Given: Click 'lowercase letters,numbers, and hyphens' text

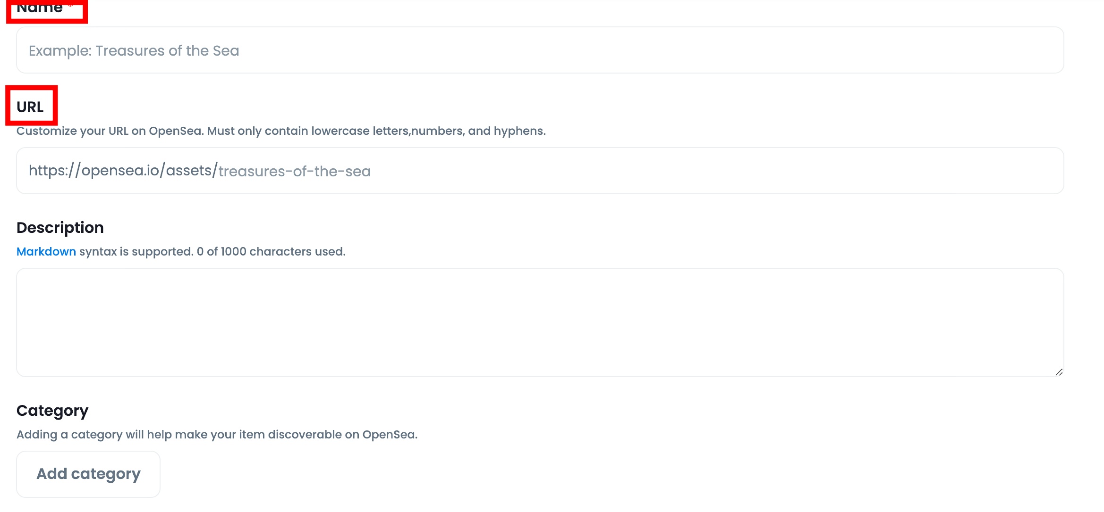Looking at the screenshot, I should click(x=428, y=131).
